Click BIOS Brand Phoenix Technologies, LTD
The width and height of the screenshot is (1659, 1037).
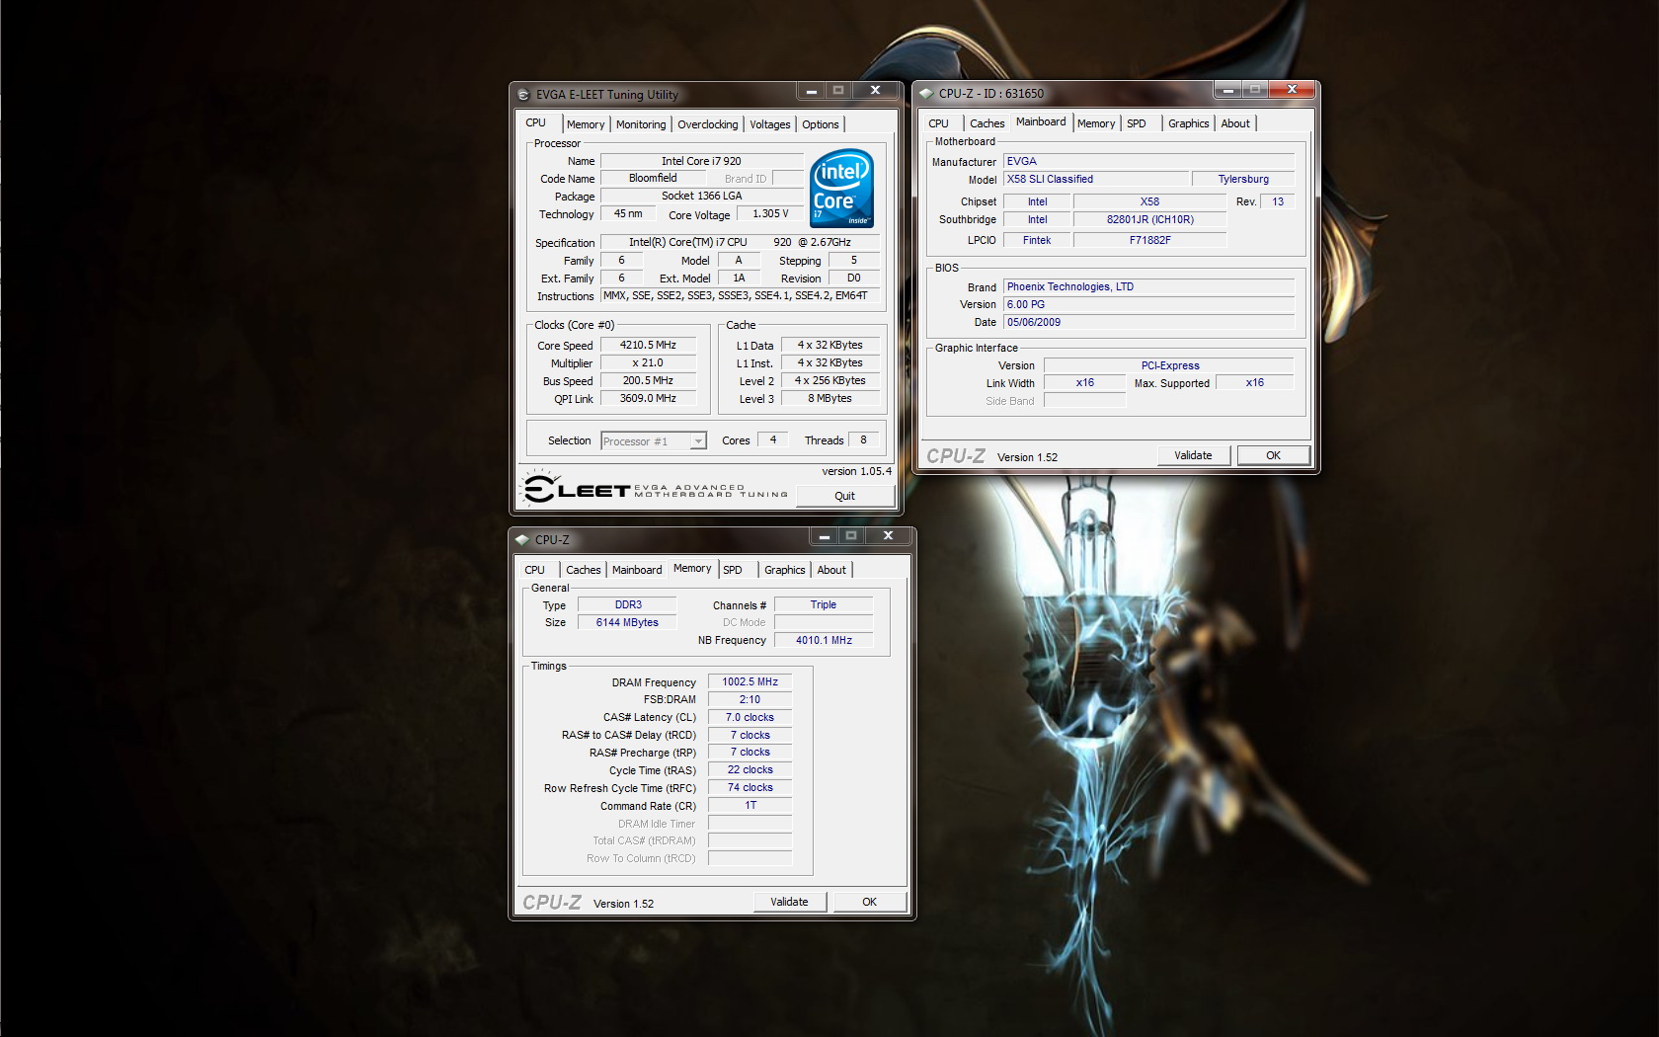[x=1148, y=287]
